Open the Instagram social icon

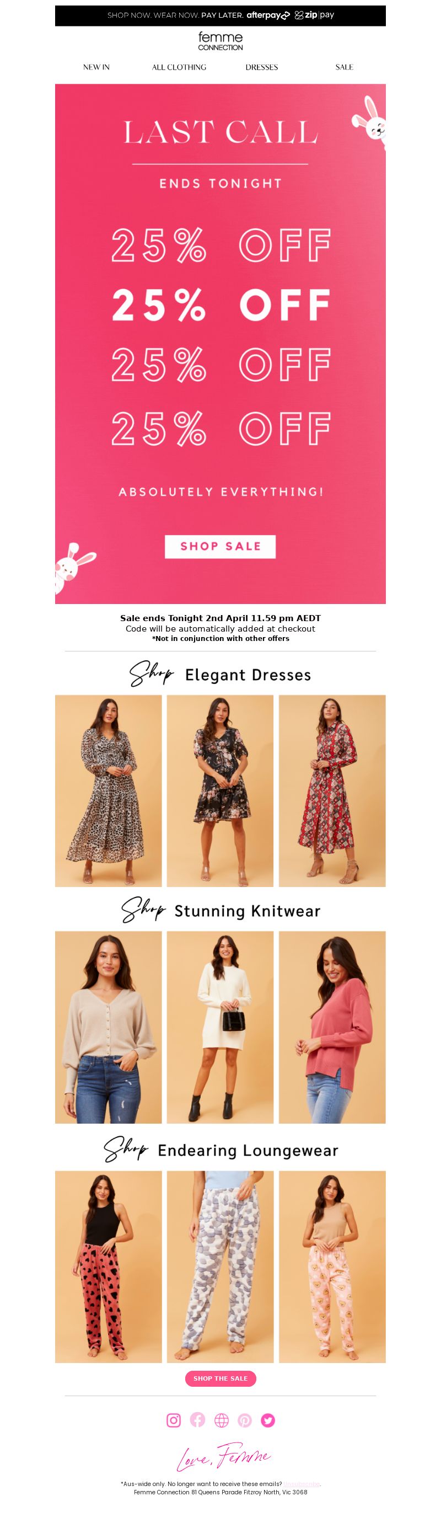(173, 1420)
